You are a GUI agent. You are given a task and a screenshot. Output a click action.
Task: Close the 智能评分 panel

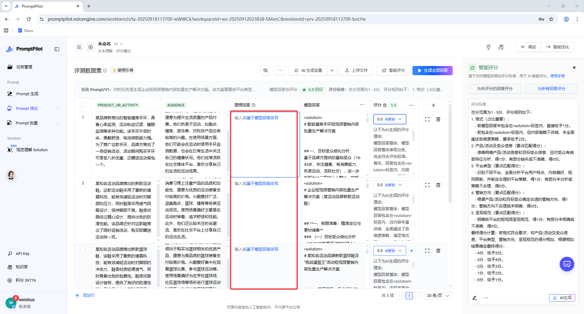point(574,68)
